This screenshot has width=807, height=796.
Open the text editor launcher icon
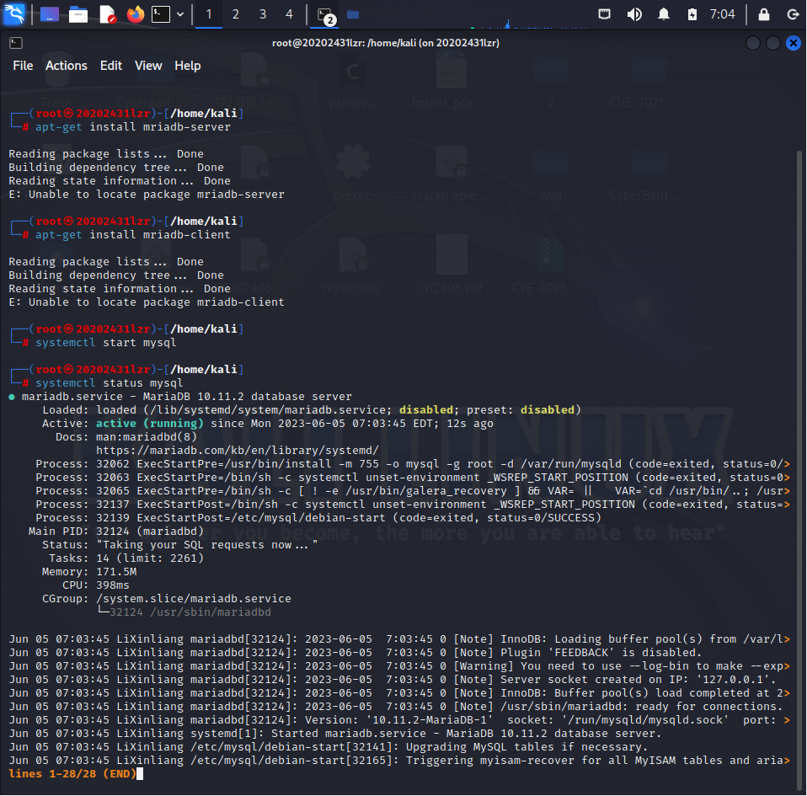click(107, 14)
